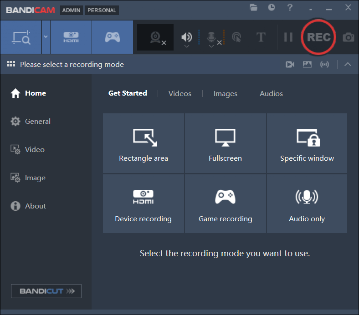
Task: Expand the microphone settings arrow
Action: (x=211, y=46)
